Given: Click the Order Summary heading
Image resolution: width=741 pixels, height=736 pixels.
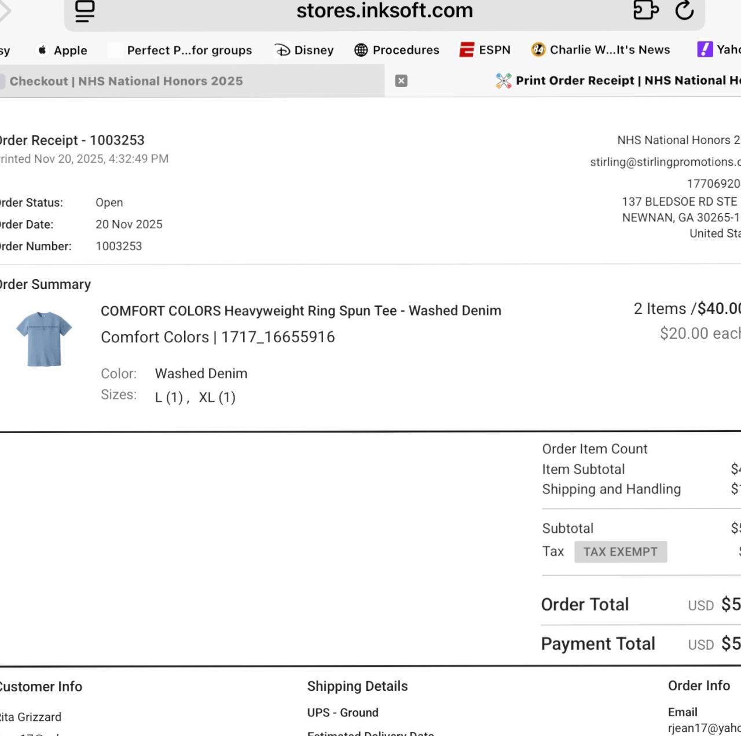Looking at the screenshot, I should click(44, 284).
